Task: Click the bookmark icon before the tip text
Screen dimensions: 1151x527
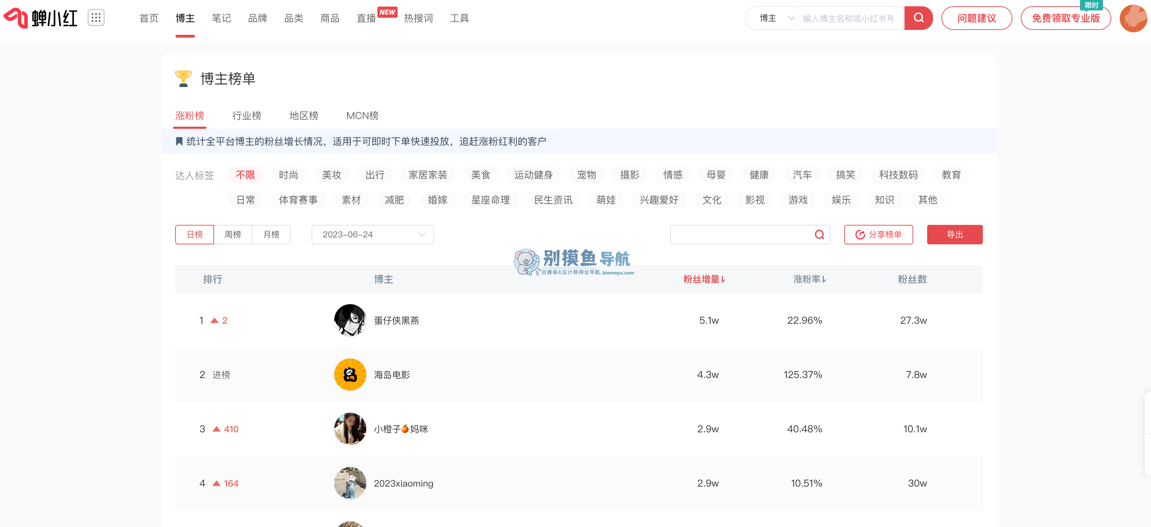Action: pyautogui.click(x=179, y=141)
